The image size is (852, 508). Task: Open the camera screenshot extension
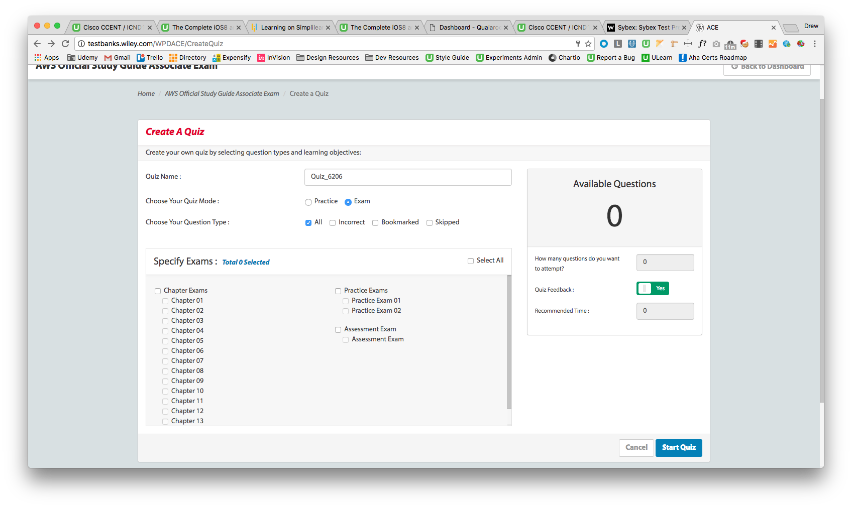coord(716,44)
